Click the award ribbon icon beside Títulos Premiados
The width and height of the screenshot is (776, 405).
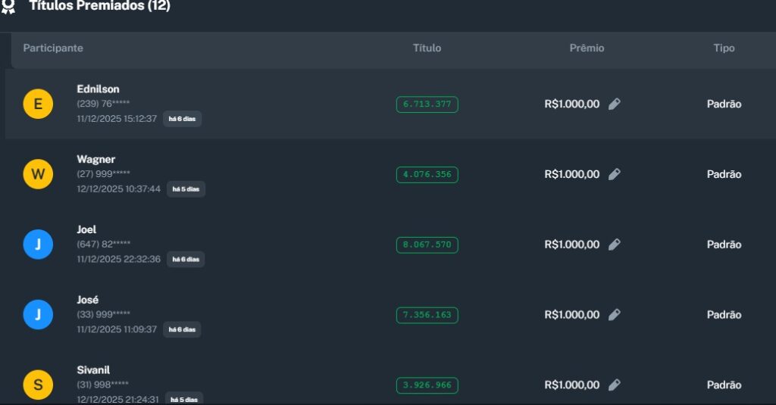tap(8, 7)
